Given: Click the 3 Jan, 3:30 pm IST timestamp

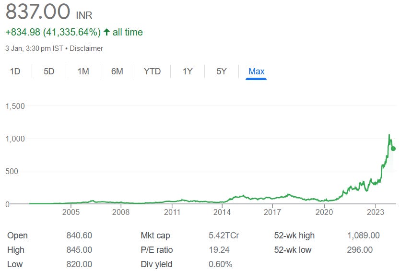Looking at the screenshot, I should tap(34, 48).
